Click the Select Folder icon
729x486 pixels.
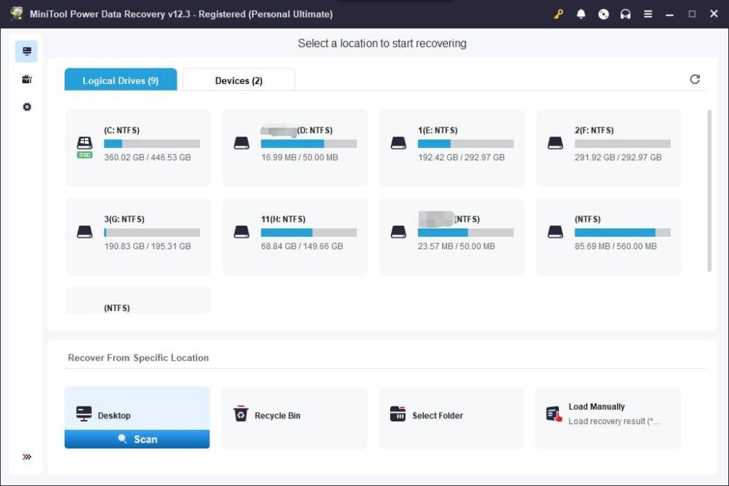pos(397,413)
